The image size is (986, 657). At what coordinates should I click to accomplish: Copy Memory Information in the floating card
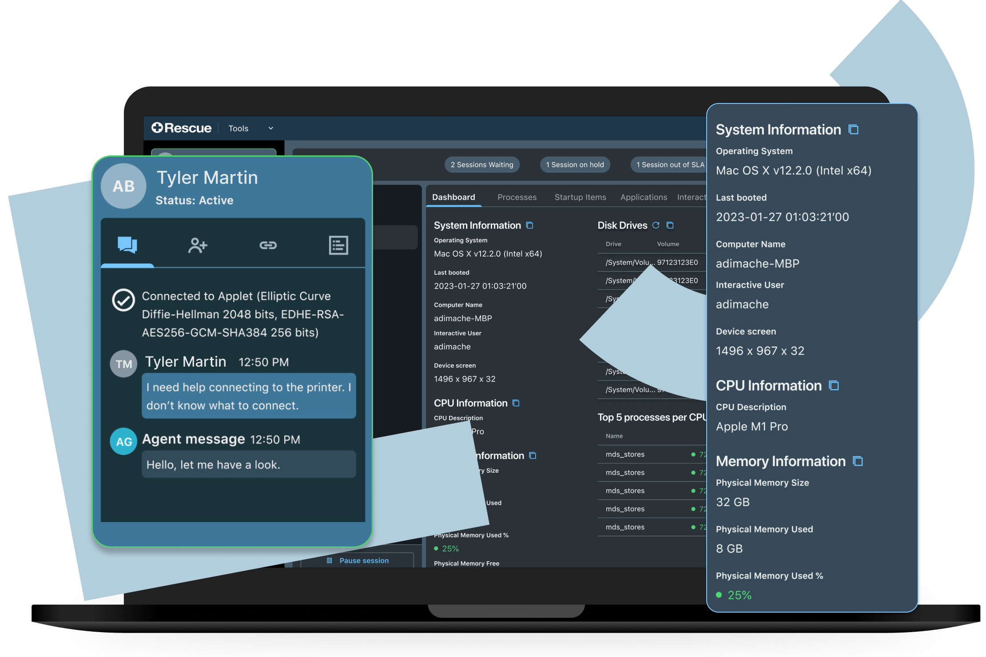pos(858,461)
